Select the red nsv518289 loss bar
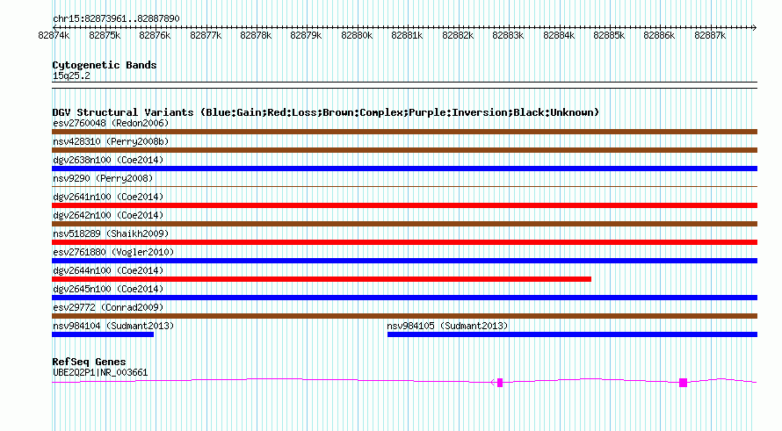The height and width of the screenshot is (431, 782). pyautogui.click(x=404, y=242)
